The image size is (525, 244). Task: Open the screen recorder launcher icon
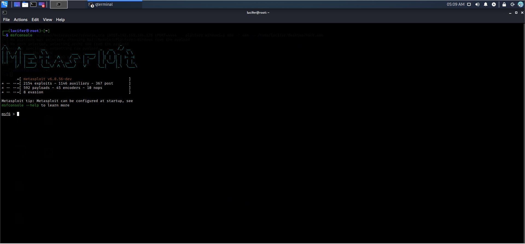pos(42,4)
